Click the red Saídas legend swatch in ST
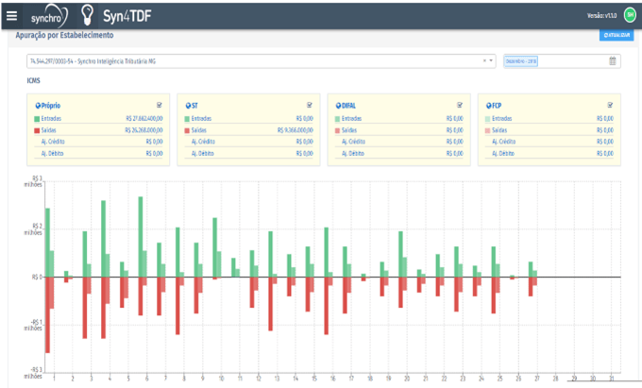642x388 pixels. (x=187, y=130)
